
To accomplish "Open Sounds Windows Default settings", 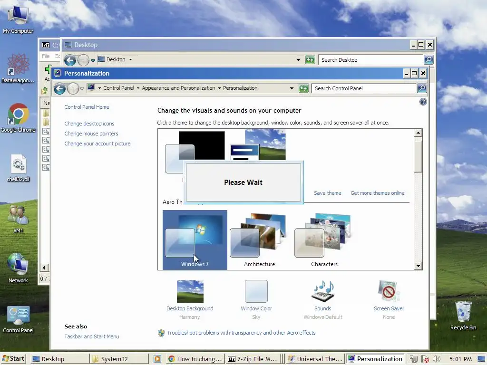I will [323, 299].
